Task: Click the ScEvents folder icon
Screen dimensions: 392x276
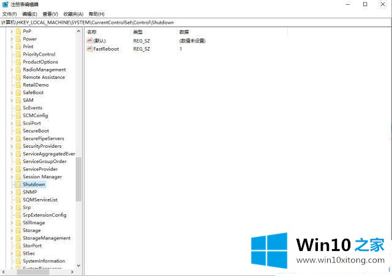Action: 18,108
